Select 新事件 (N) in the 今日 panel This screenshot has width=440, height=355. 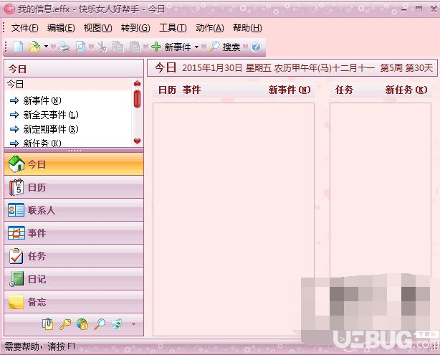pyautogui.click(x=42, y=100)
